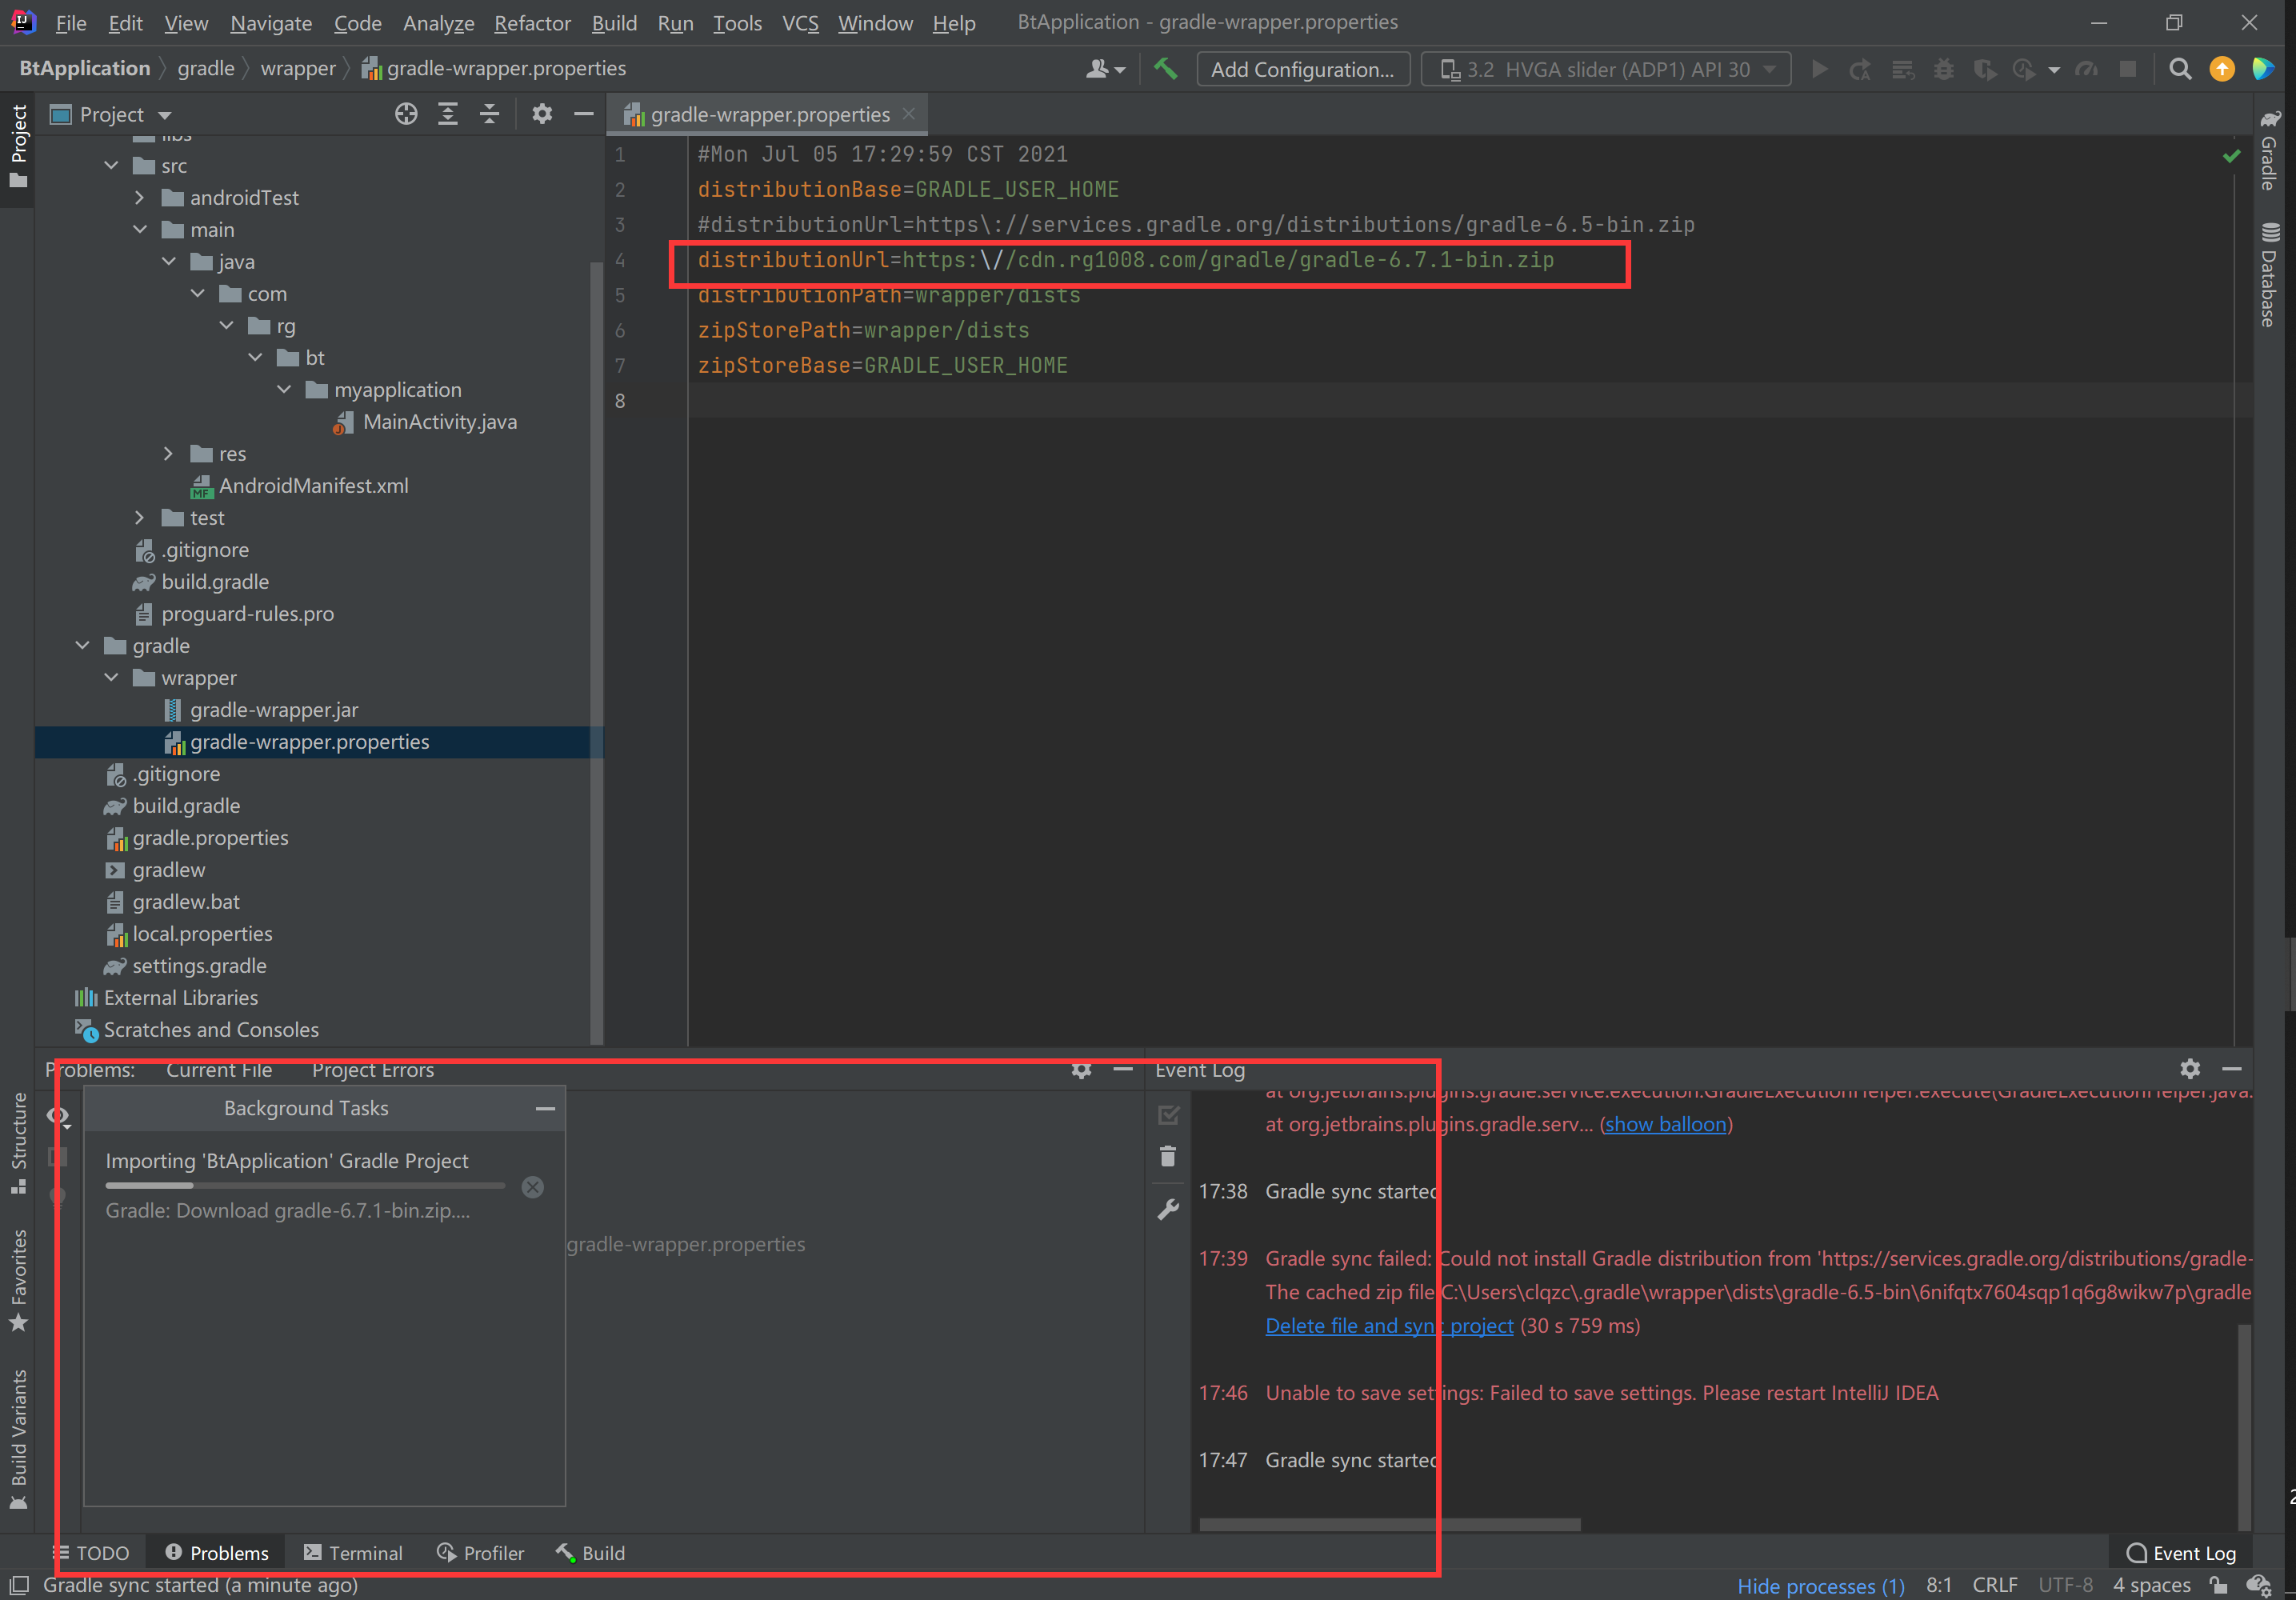Click Expand All in Project panel
Screen dimensions: 2296x1600
448,114
